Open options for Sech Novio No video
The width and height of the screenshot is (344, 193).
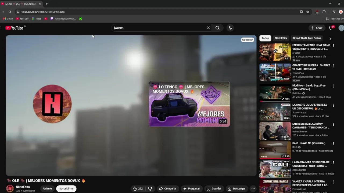click(333, 144)
